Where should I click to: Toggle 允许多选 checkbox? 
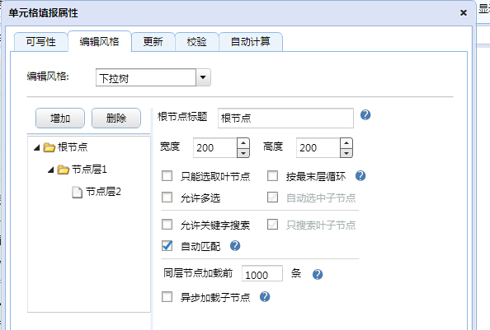pos(167,198)
